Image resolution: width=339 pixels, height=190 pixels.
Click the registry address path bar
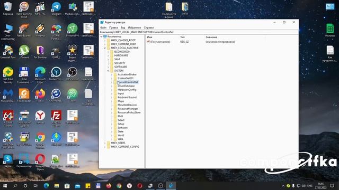click(x=199, y=32)
